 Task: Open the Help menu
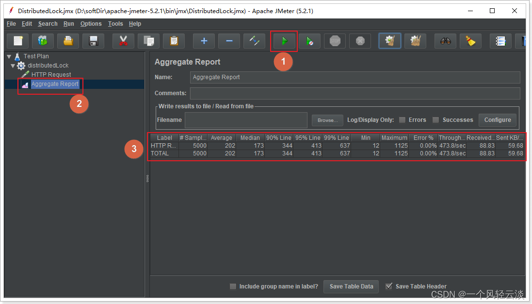[x=135, y=24]
